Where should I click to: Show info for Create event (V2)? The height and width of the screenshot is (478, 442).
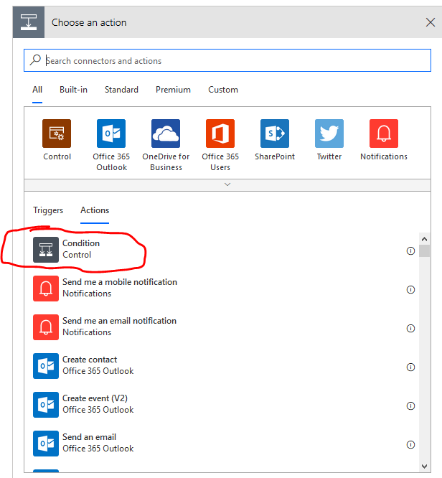point(410,406)
